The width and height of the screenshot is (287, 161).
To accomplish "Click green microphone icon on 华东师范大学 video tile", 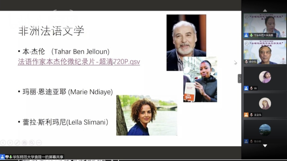I will point(251,35).
